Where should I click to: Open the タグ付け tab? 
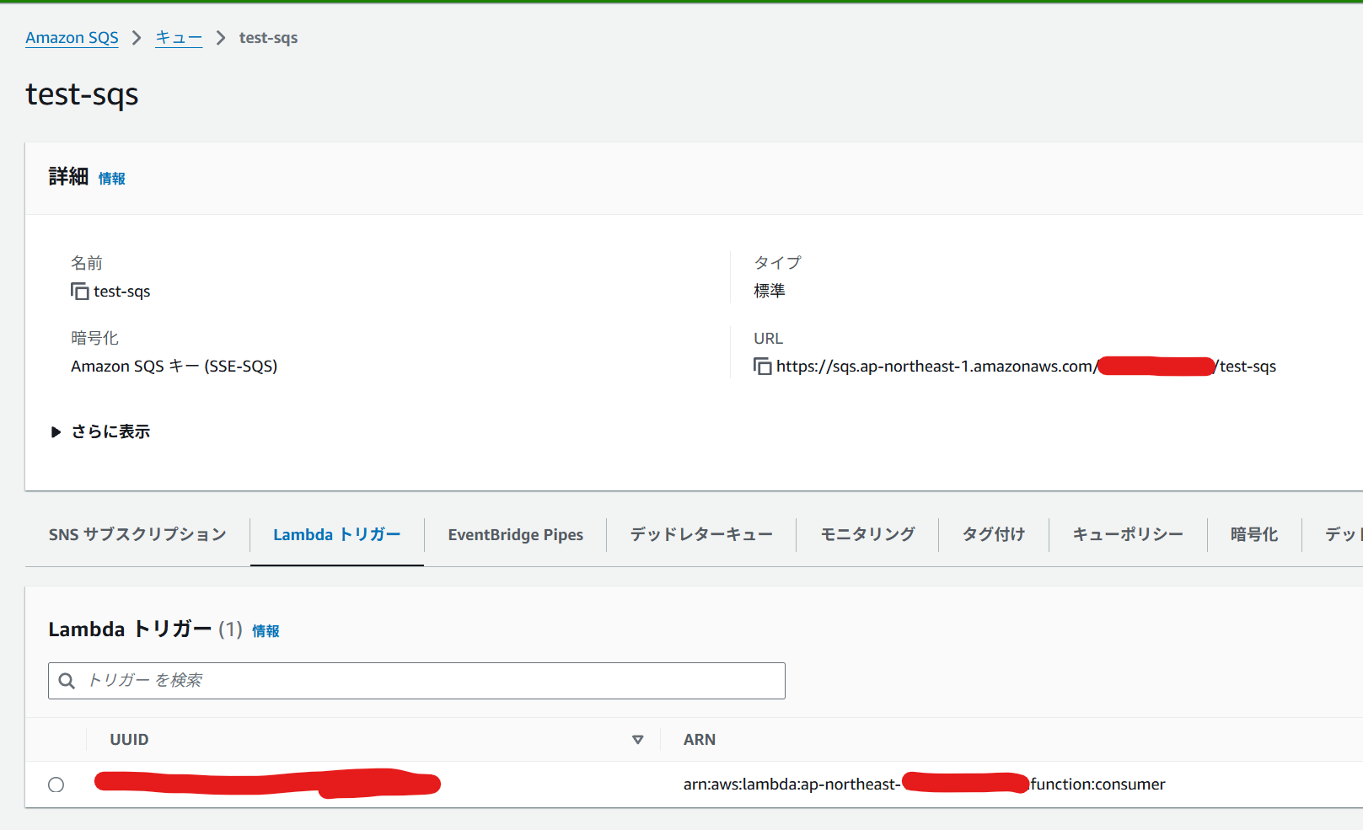click(994, 534)
